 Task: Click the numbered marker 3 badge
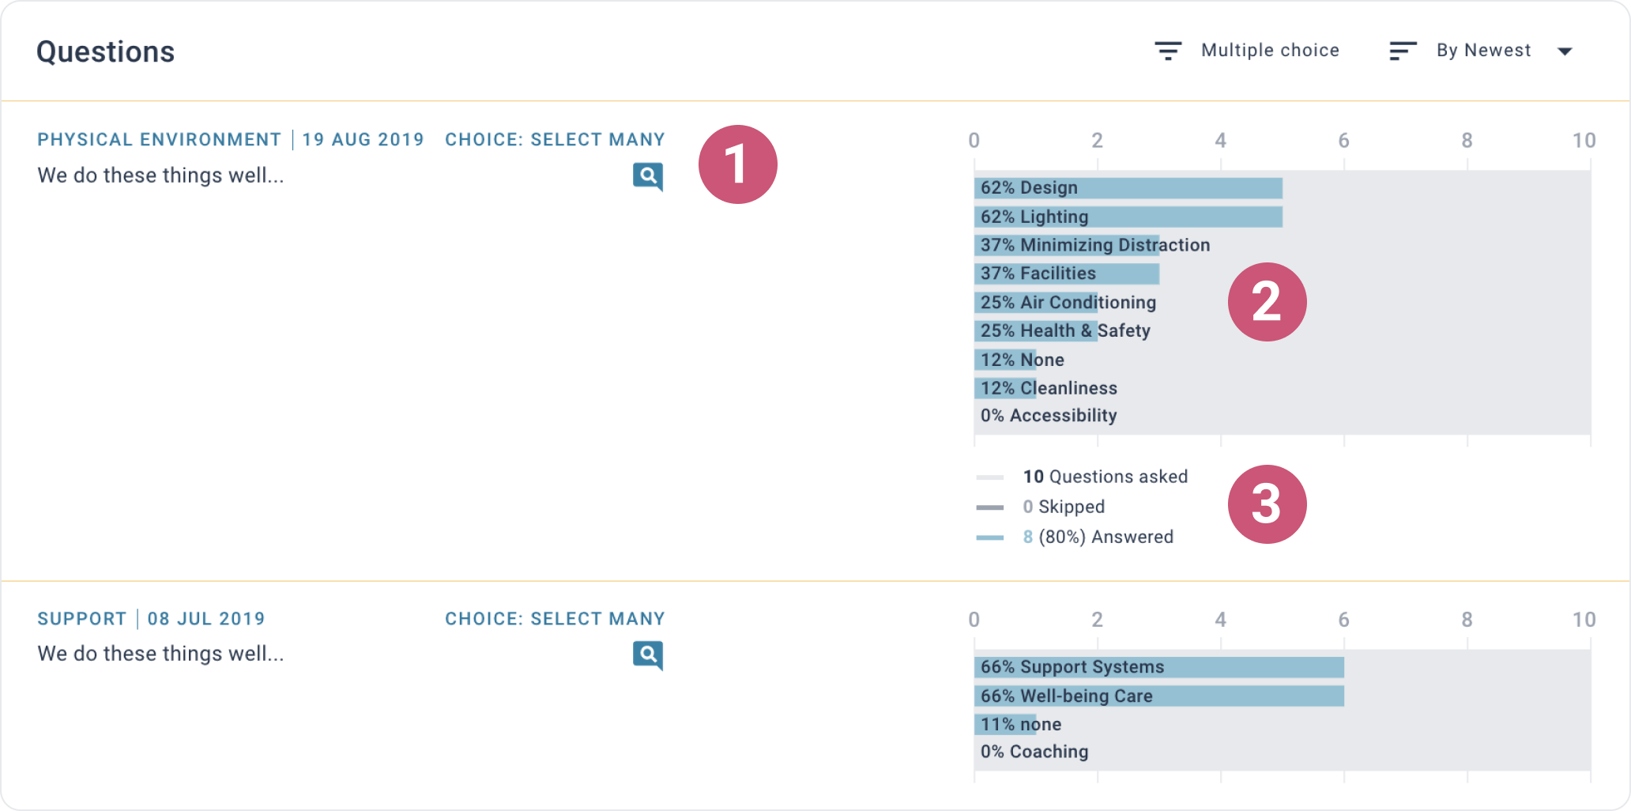[x=1268, y=504]
